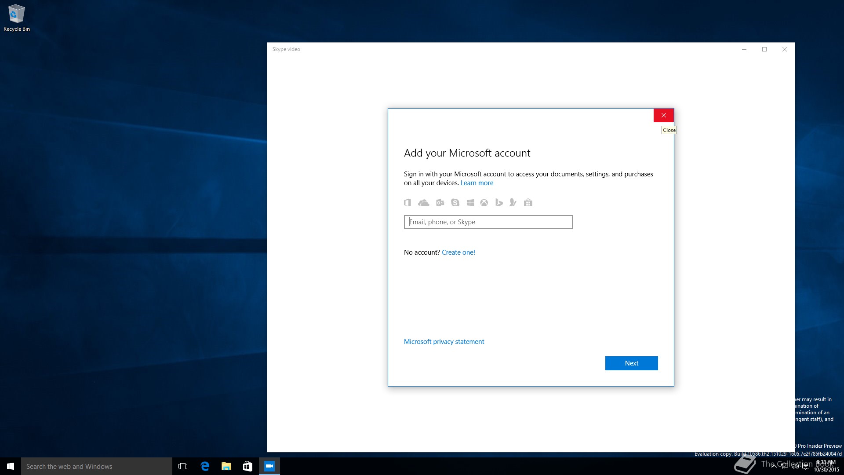Click the Skype icon in the services row
The image size is (844, 475).
[455, 203]
